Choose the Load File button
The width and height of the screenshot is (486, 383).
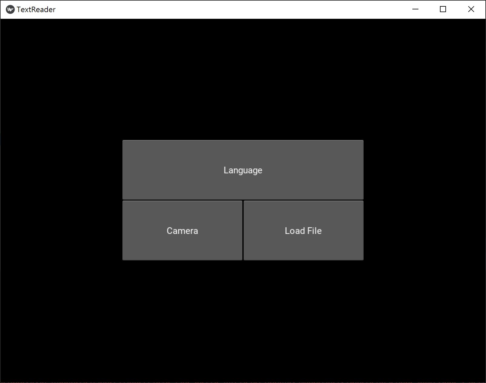(304, 231)
